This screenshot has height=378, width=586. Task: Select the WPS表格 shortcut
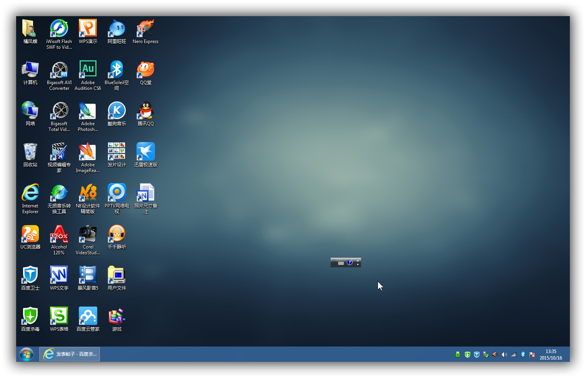point(59,319)
